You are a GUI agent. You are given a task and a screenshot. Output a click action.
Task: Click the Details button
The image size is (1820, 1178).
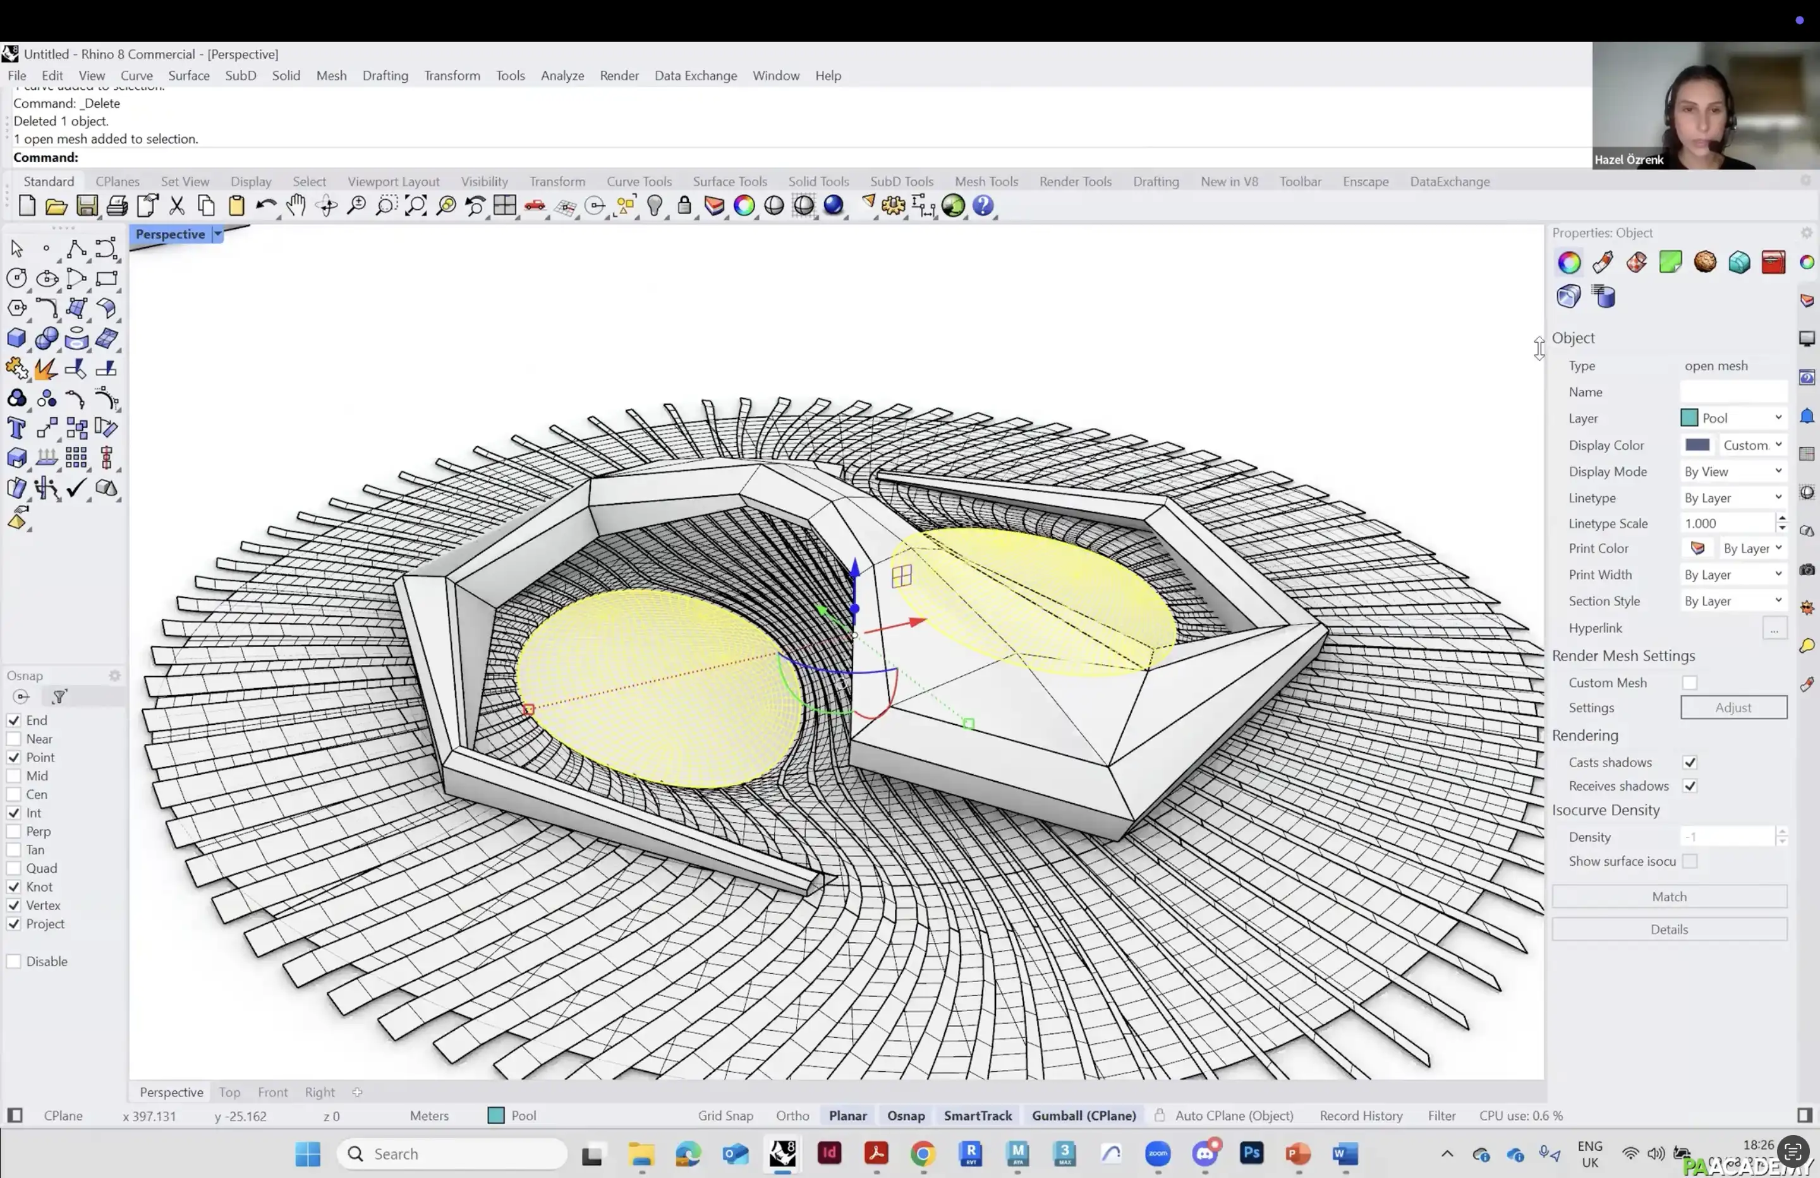pos(1668,930)
